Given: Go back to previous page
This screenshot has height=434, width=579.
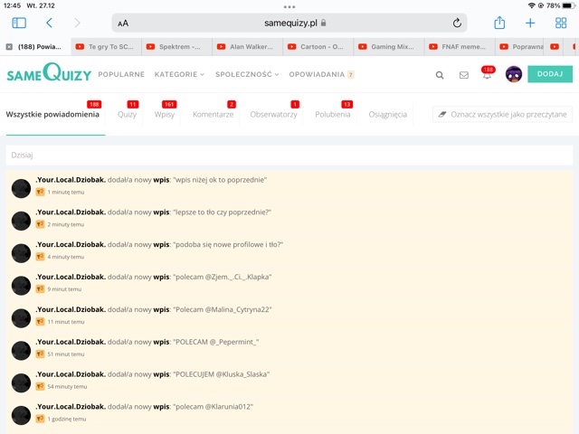Looking at the screenshot, I should coord(49,23).
